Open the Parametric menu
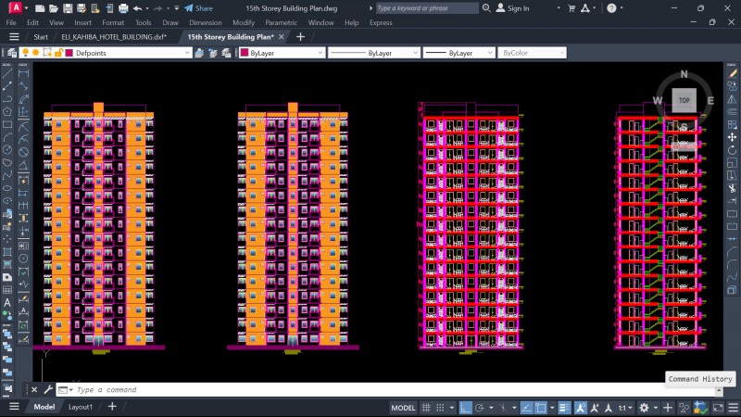The height and width of the screenshot is (417, 741). pos(281,22)
